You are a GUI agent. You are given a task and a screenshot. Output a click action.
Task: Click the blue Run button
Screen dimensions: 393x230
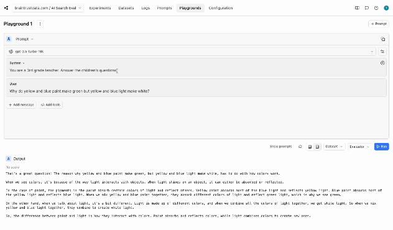[x=381, y=147]
